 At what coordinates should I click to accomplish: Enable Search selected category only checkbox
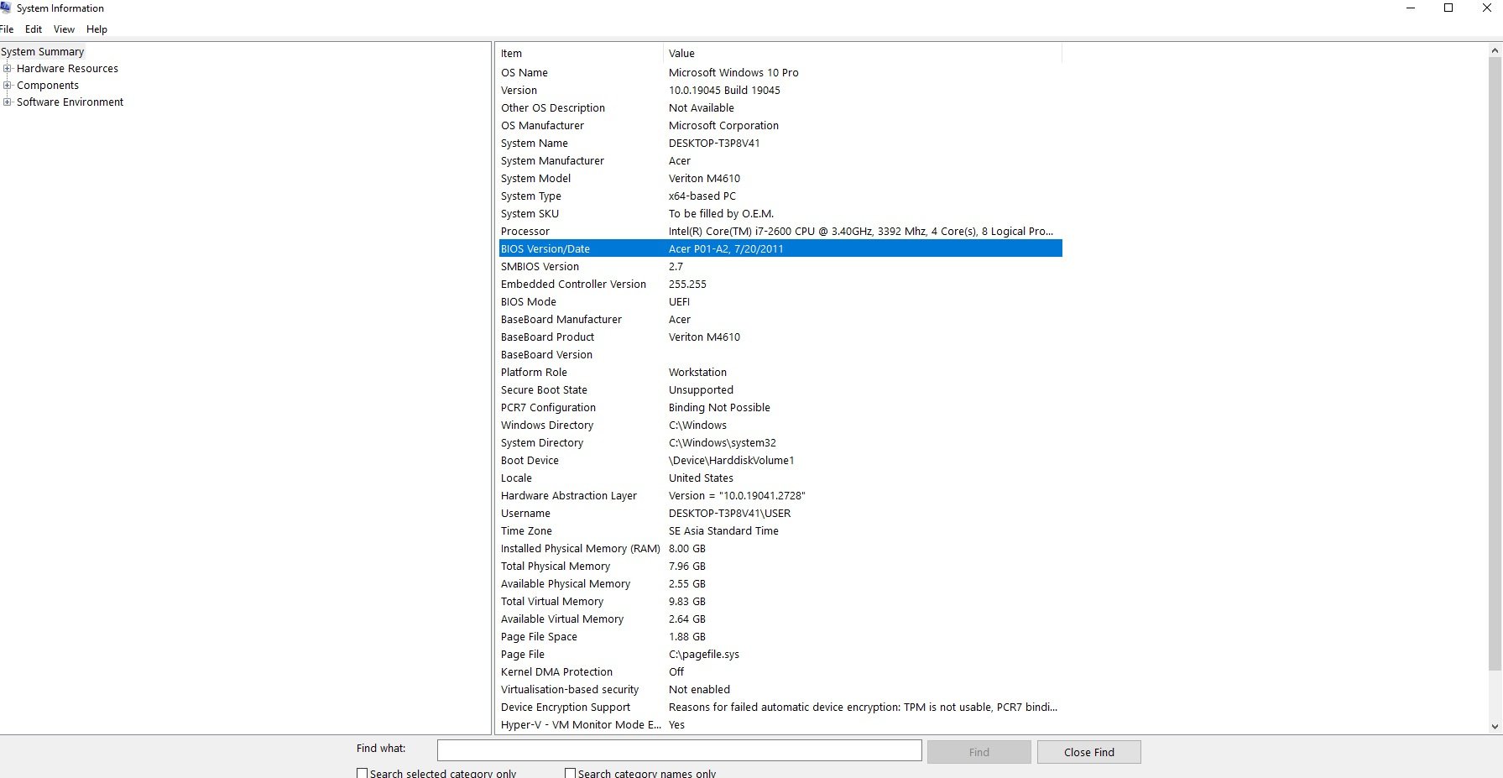(x=363, y=774)
